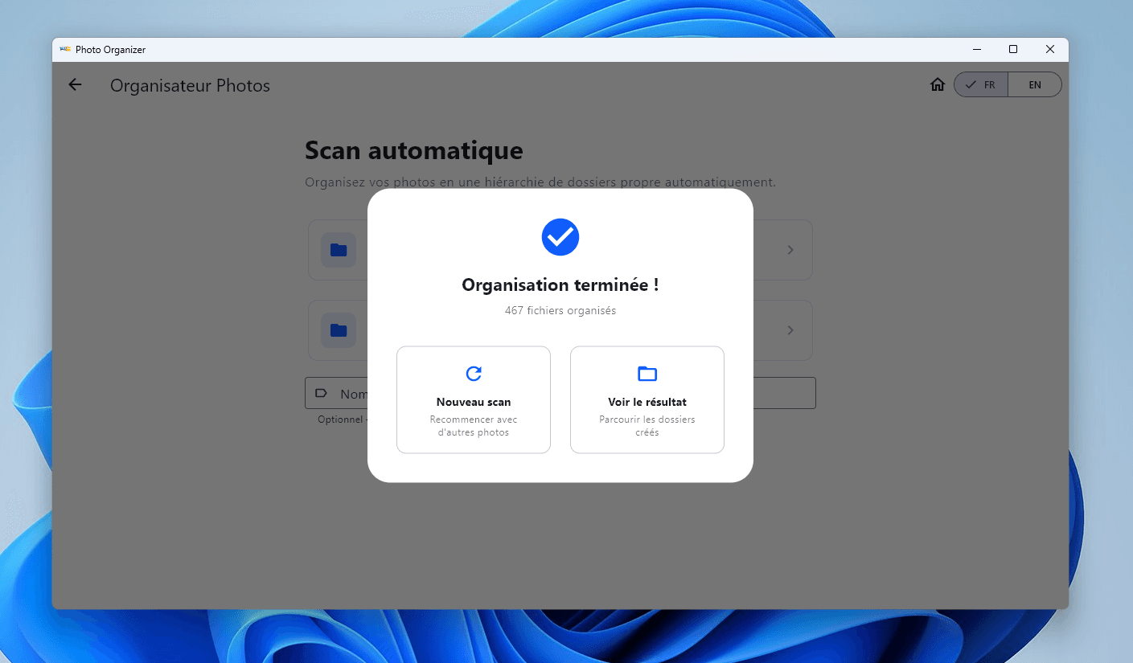Click the tag icon in the name field
Image resolution: width=1133 pixels, height=663 pixels.
[322, 394]
